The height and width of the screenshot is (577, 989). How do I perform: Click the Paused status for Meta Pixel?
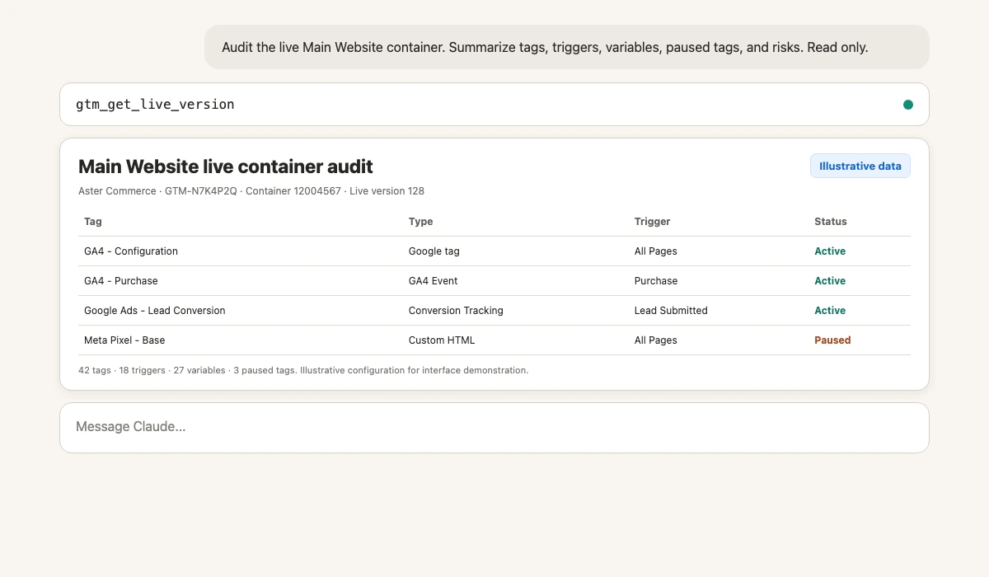coord(832,340)
